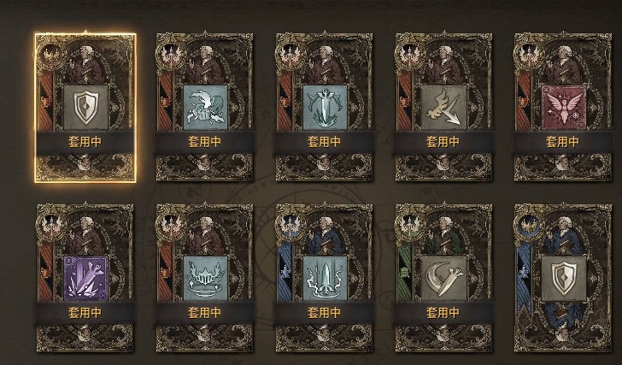622x365 pixels.
Task: Click the emblem badge on the blue shield card
Action: 529,227
